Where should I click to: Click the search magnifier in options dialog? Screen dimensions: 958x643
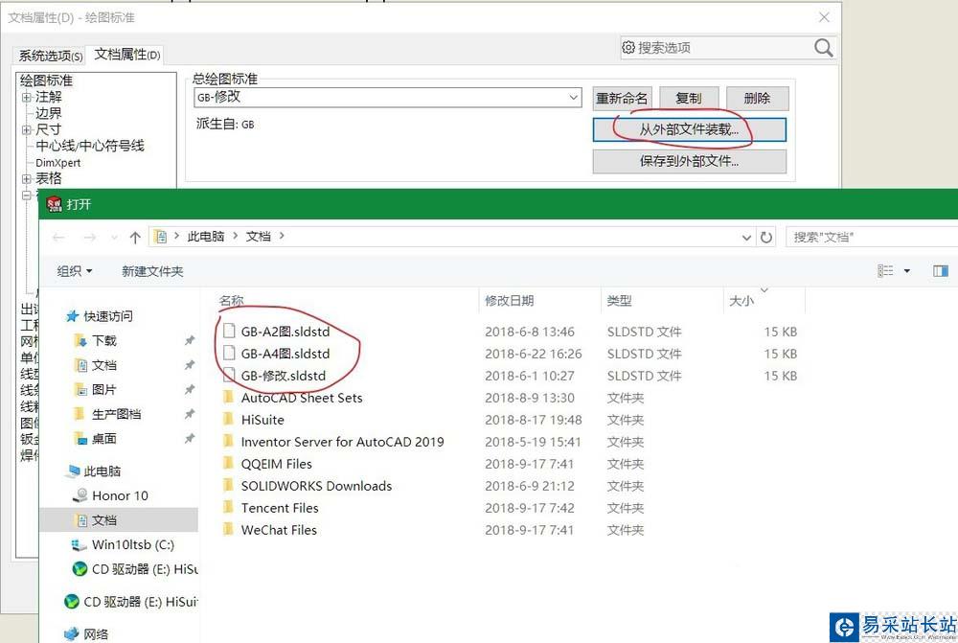point(823,48)
